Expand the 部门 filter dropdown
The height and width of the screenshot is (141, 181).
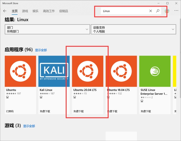pyautogui.click(x=47, y=29)
